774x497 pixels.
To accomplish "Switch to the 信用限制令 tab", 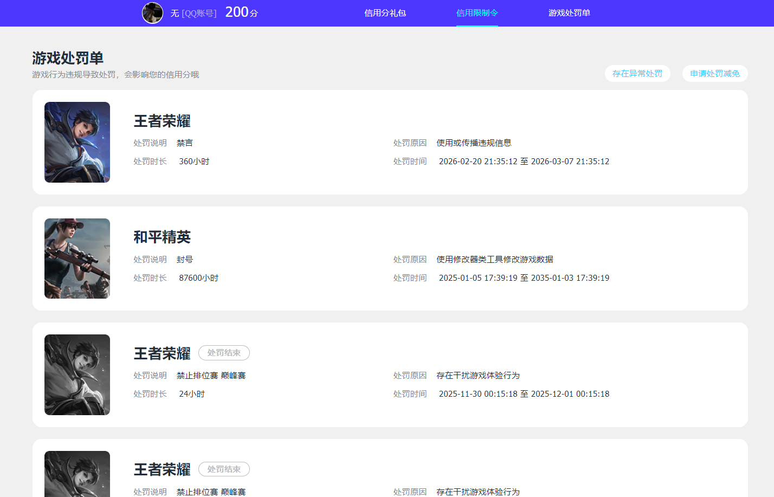I will [x=476, y=12].
